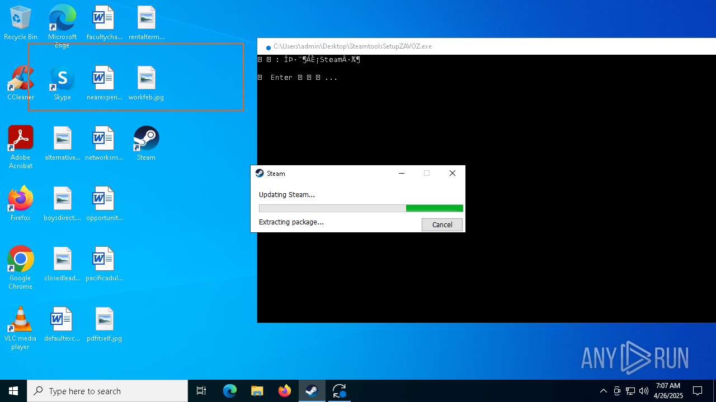Image resolution: width=716 pixels, height=402 pixels.
Task: Open Adobe Acrobat desktop shortcut
Action: click(21, 147)
